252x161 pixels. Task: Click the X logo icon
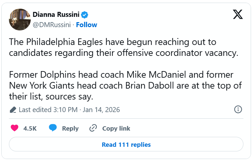(x=237, y=15)
